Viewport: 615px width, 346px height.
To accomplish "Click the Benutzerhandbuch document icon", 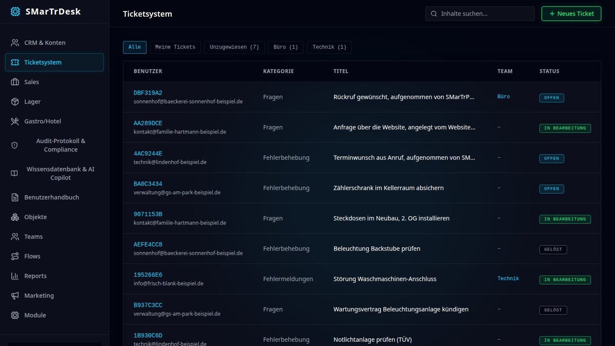I will tap(15, 197).
